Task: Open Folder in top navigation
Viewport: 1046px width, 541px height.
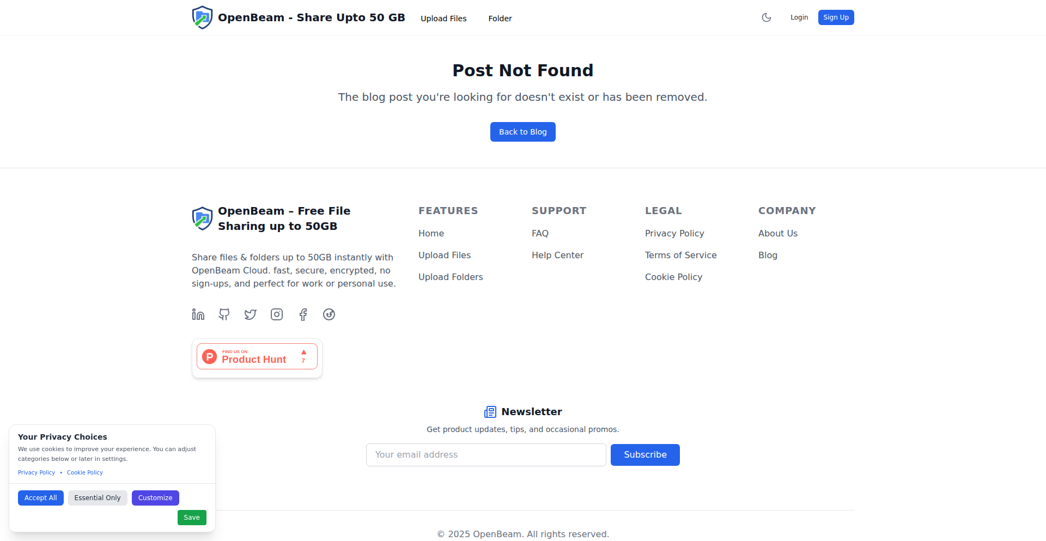Action: [x=500, y=19]
